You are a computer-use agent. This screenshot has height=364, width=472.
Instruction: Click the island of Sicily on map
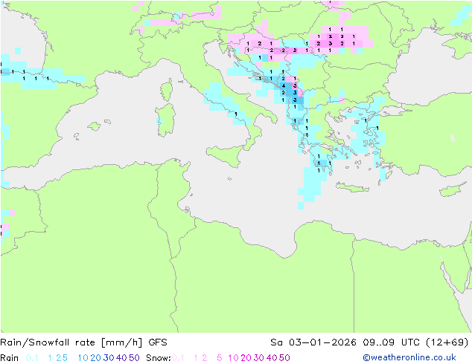pos(225,155)
